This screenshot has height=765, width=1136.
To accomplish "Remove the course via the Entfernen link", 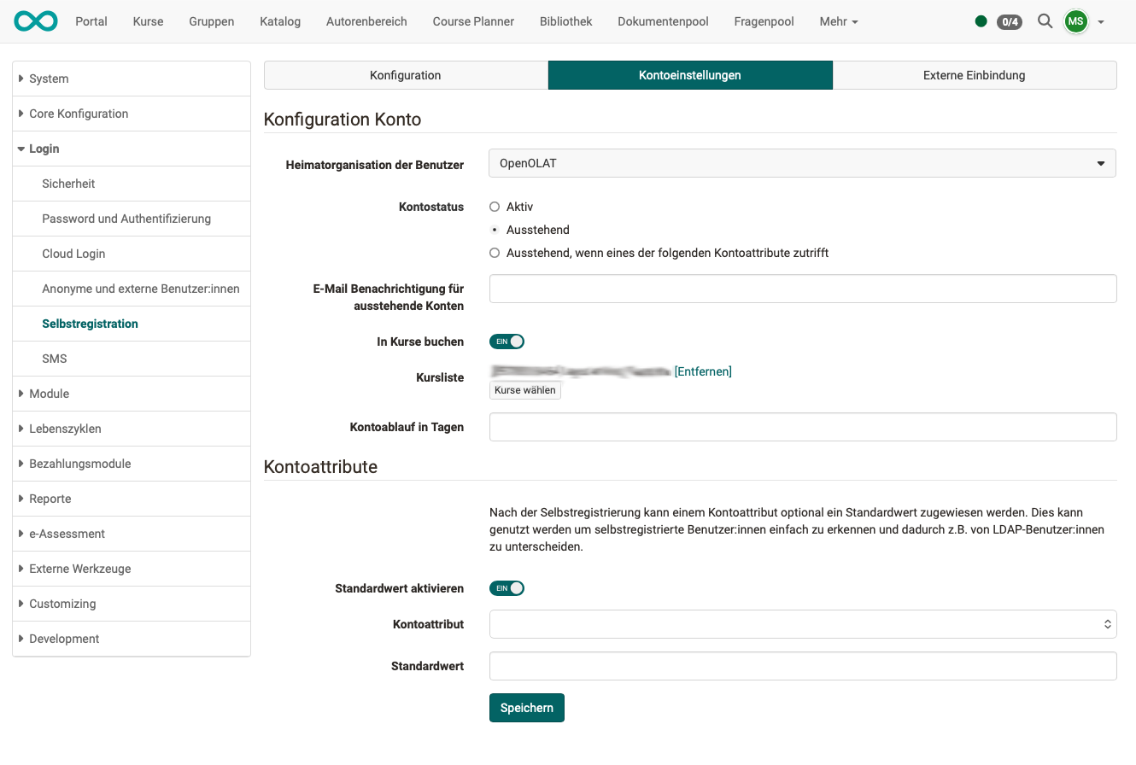I will click(x=703, y=371).
